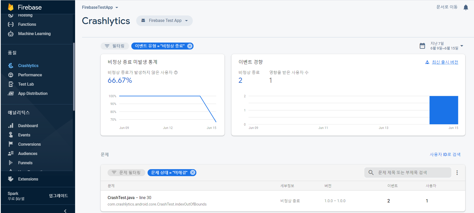The height and width of the screenshot is (213, 474).
Task: Open FirebaseTestApp project dropdown
Action: coord(100,7)
